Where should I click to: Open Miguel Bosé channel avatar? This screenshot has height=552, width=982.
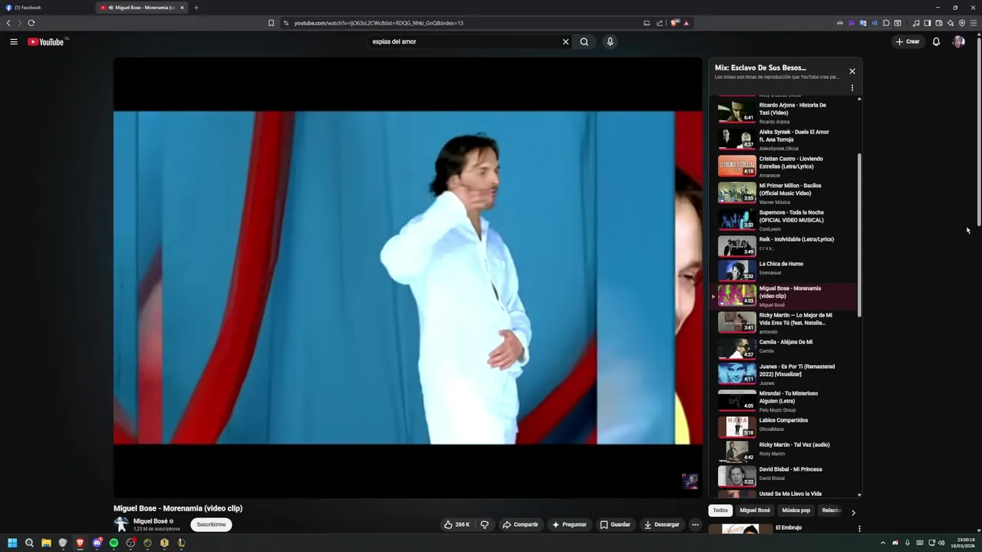(120, 524)
